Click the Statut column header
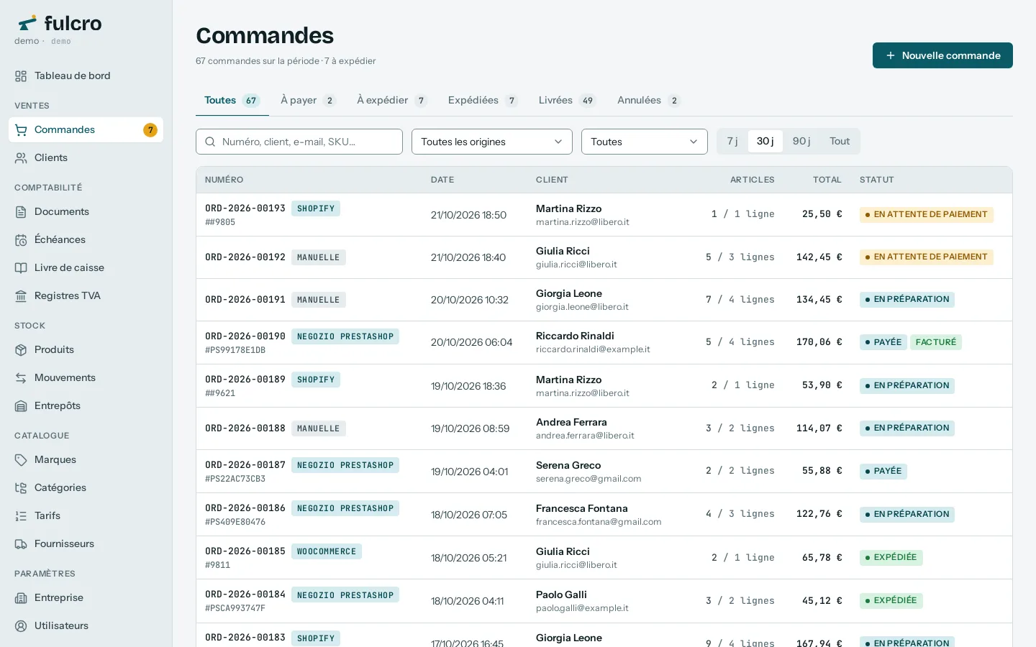The width and height of the screenshot is (1036, 647). click(877, 180)
